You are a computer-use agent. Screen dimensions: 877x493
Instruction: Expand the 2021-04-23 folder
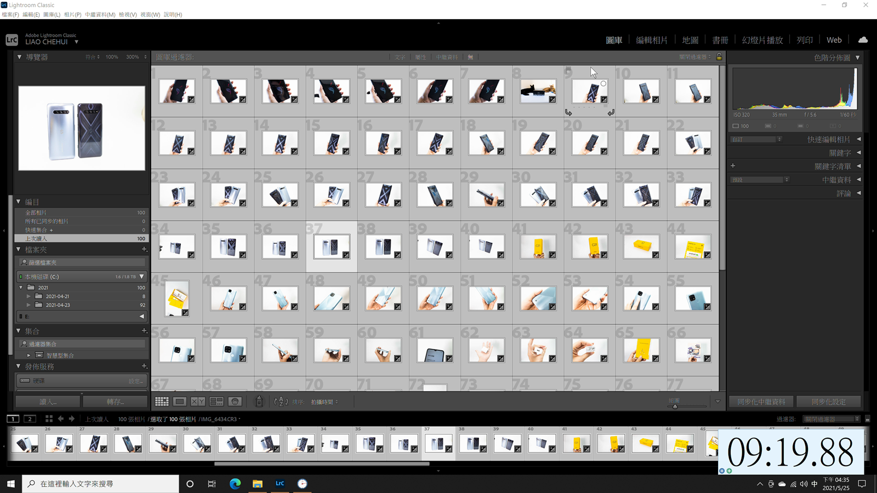pyautogui.click(x=29, y=305)
